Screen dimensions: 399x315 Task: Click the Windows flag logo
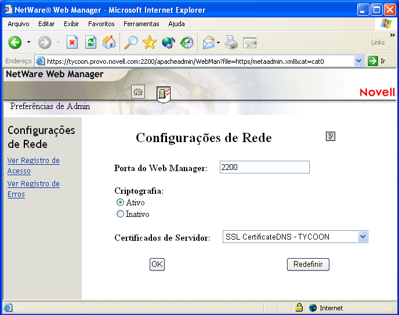(x=386, y=24)
